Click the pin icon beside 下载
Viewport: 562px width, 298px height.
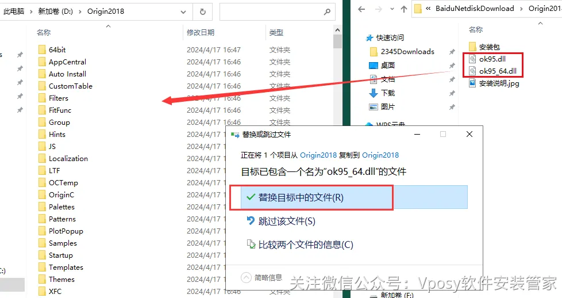(x=452, y=93)
